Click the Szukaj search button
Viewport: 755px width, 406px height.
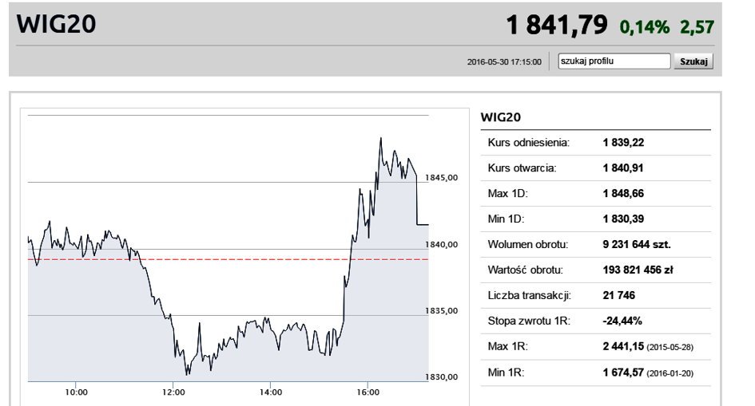(693, 61)
